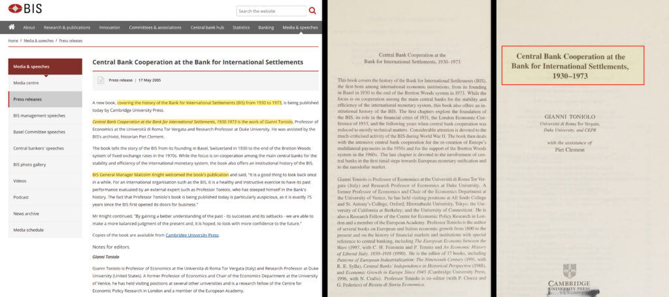
Task: Click the Cambridge University Press crest
Action: [569, 272]
